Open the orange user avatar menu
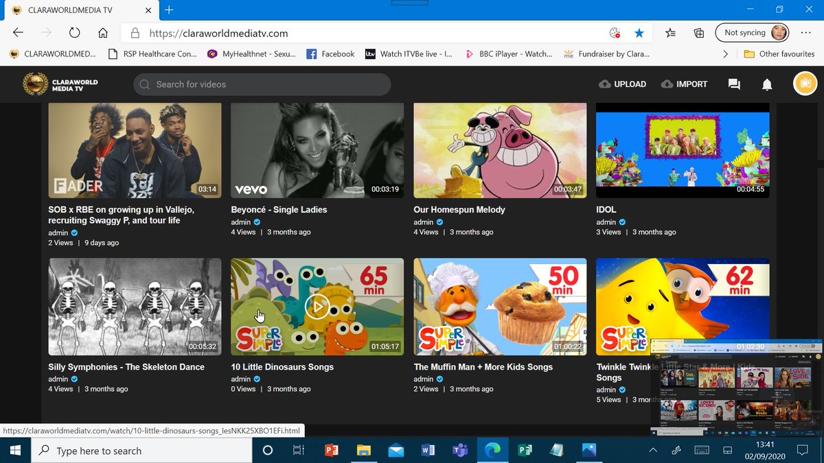The height and width of the screenshot is (463, 824). pyautogui.click(x=805, y=84)
